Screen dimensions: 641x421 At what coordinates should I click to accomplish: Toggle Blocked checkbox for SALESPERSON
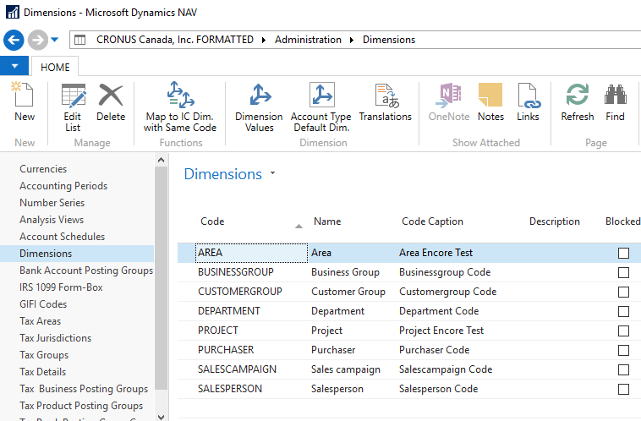click(623, 389)
